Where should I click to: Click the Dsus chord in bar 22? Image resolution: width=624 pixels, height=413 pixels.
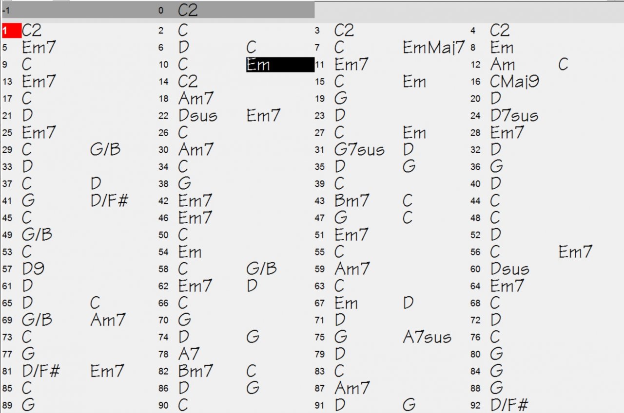pos(198,116)
